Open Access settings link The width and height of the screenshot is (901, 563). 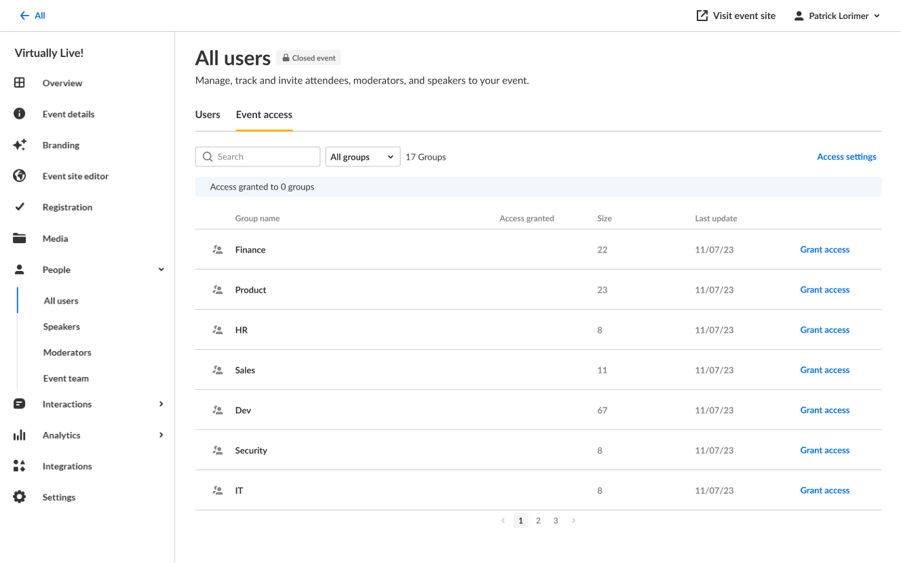pos(846,157)
